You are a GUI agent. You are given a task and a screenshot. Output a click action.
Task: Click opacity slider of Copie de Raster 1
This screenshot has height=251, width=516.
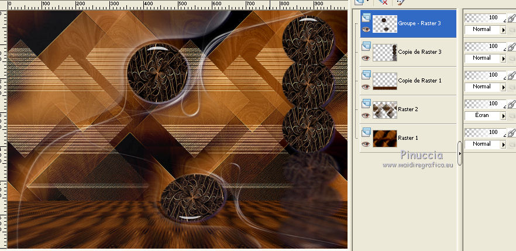(486, 75)
